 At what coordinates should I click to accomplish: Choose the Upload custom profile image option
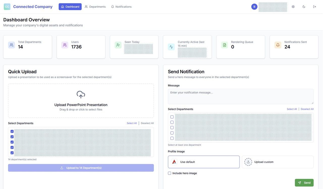point(278,162)
